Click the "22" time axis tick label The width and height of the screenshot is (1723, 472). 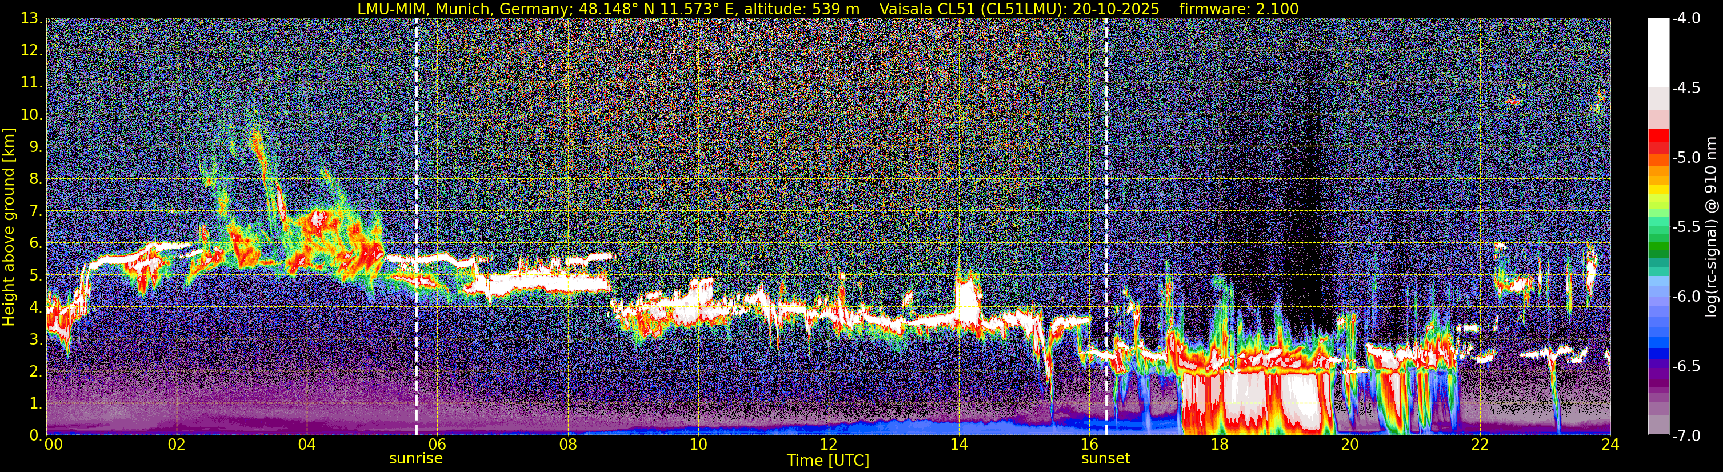coord(1480,444)
